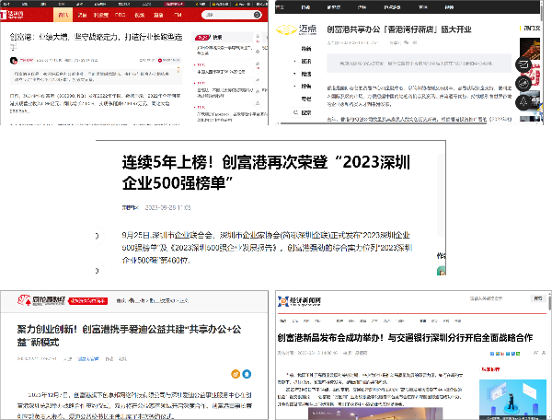Open the headline 创富港新品发布会成功举办

[405, 337]
